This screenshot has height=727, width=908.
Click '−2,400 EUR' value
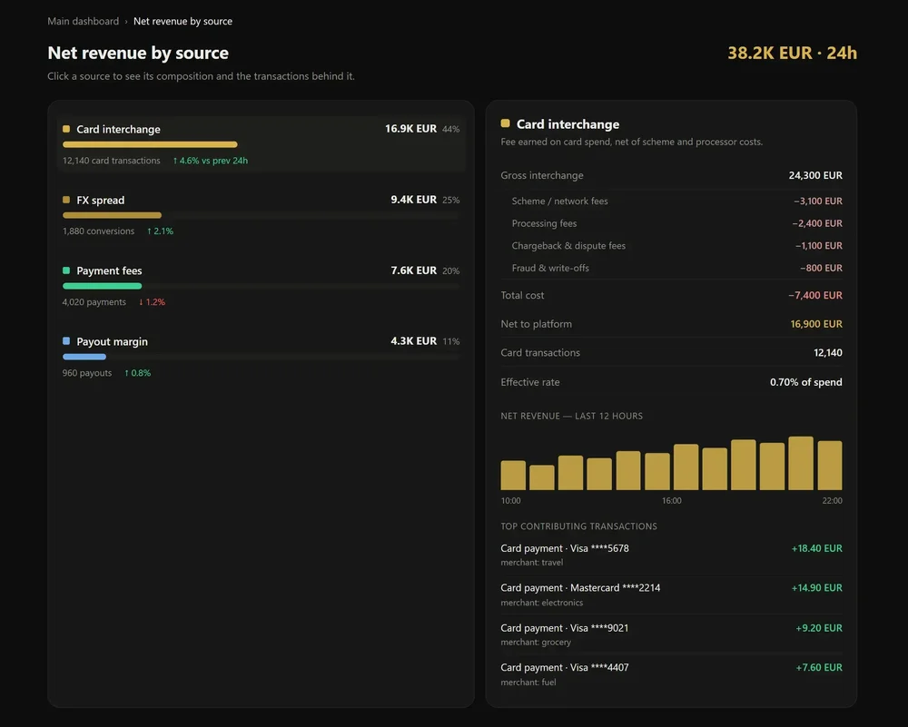(818, 223)
